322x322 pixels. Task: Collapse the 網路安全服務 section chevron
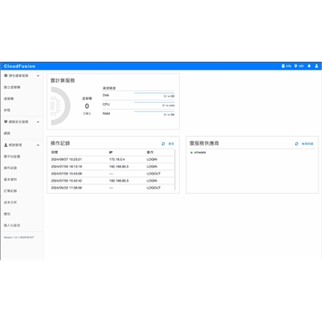[x=38, y=122]
